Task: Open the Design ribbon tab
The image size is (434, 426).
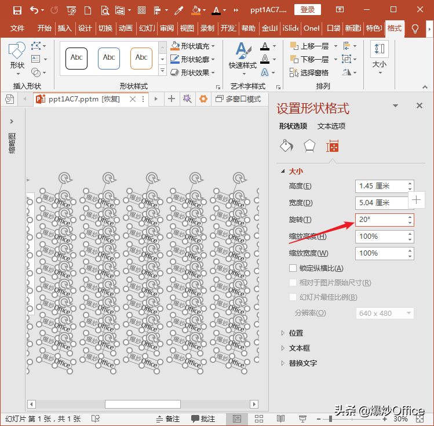Action: tap(85, 28)
